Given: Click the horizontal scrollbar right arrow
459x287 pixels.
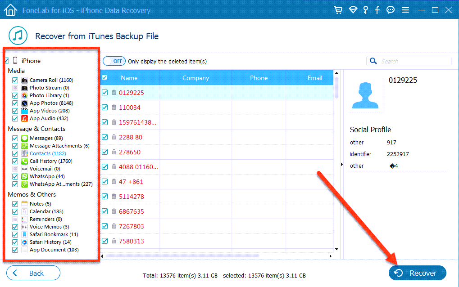Looking at the screenshot, I should [x=331, y=256].
